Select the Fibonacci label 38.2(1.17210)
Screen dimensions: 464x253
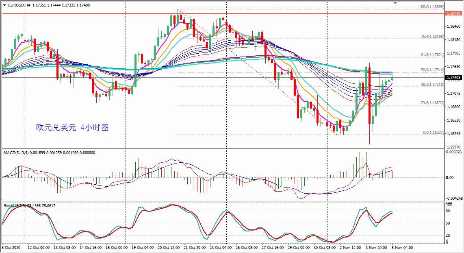[432, 85]
